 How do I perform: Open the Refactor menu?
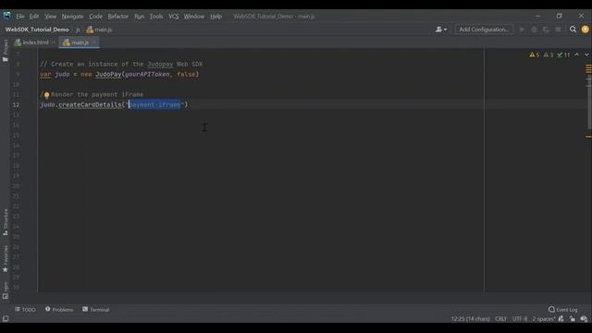tap(118, 17)
